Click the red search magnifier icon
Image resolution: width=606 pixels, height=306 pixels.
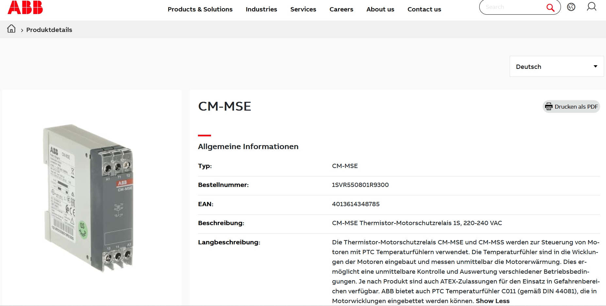tap(550, 8)
